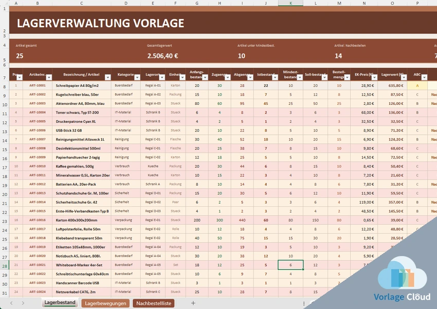Click the Artikel gesamt value 25

click(x=20, y=56)
